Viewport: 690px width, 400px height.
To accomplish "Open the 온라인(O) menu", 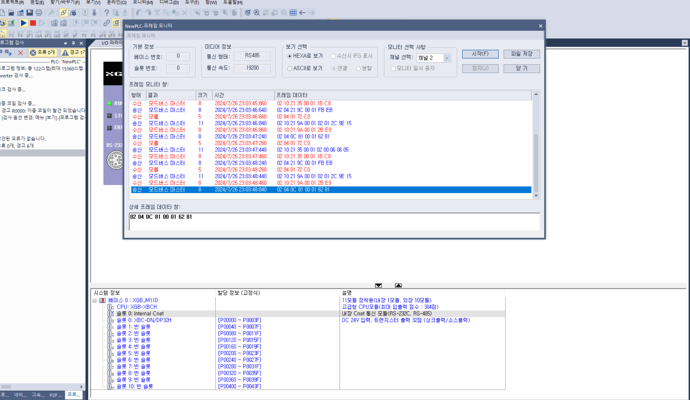I will pos(115,3).
